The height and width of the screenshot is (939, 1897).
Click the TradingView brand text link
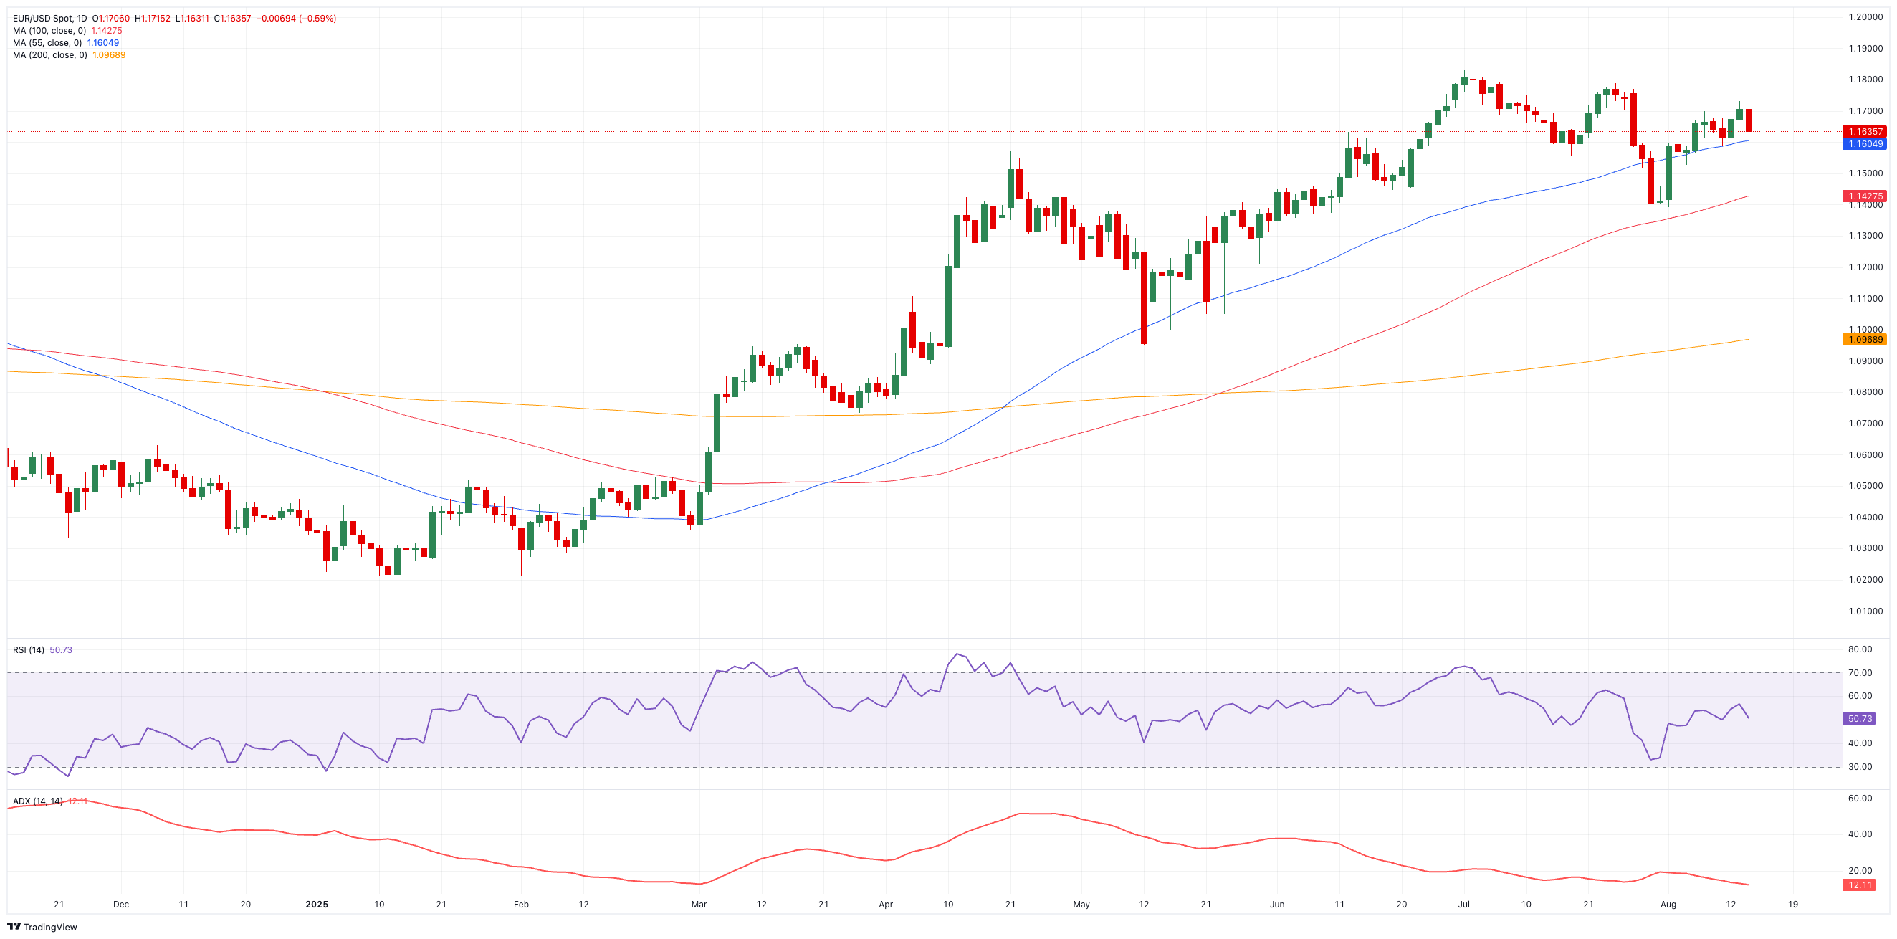point(50,927)
